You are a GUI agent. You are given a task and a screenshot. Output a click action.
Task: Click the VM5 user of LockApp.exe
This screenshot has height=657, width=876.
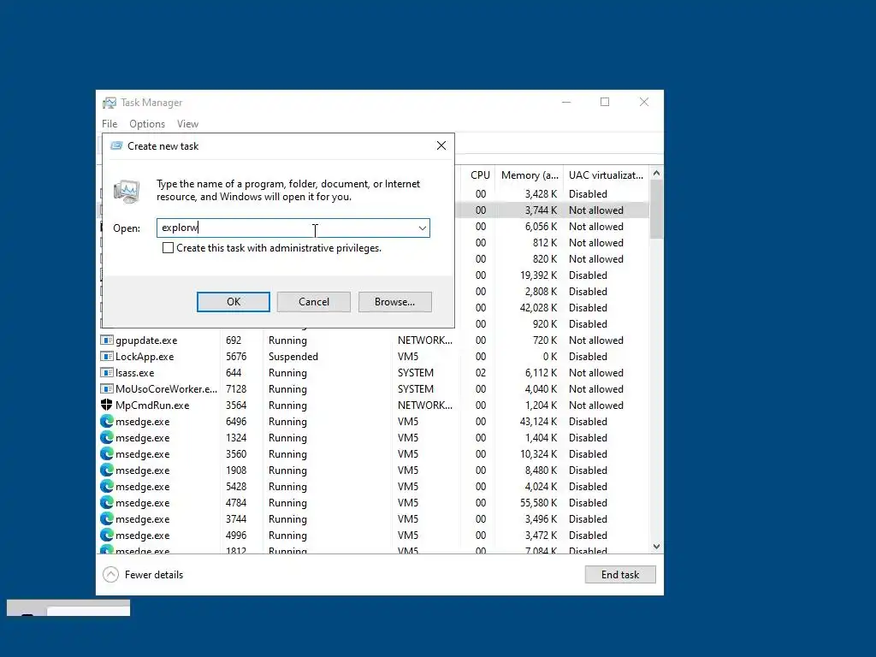[x=408, y=357]
